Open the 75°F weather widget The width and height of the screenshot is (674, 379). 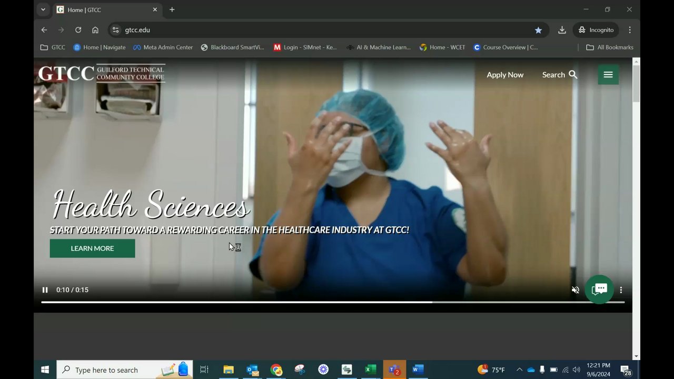(x=491, y=370)
